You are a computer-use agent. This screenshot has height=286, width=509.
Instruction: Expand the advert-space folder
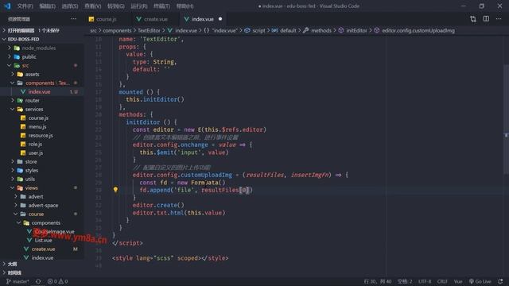(x=42, y=206)
